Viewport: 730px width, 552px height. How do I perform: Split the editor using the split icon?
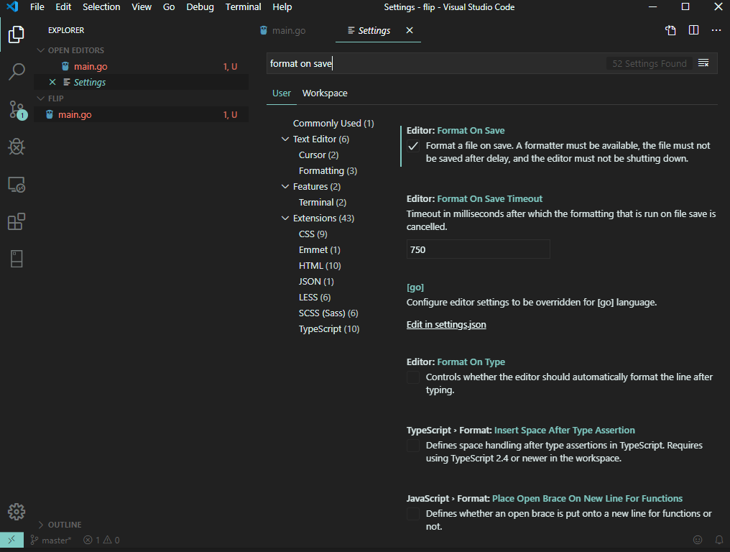pyautogui.click(x=693, y=30)
